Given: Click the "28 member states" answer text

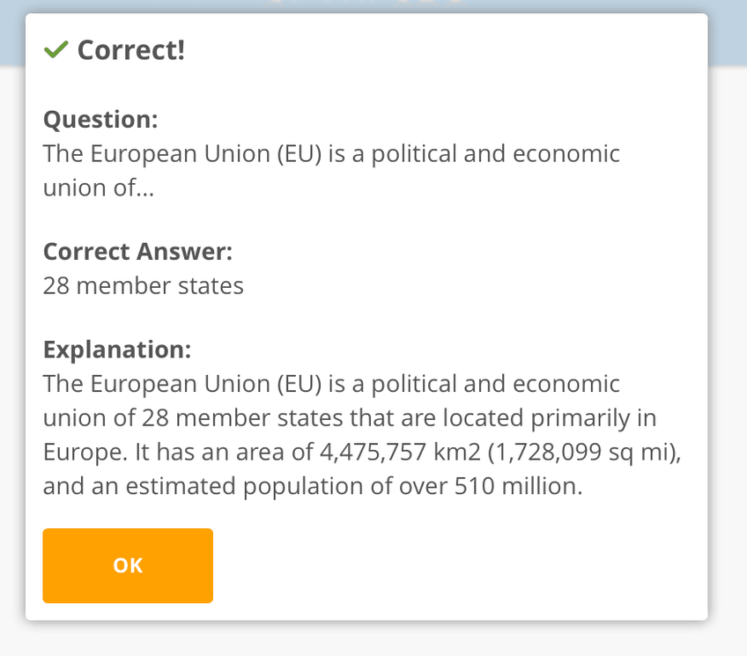Looking at the screenshot, I should point(143,285).
